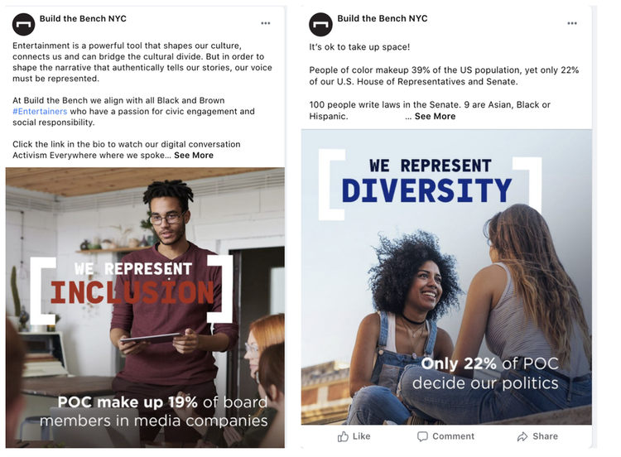Screen dimensions: 621x457
Task: Expand left post text with See More
Action: (194, 156)
